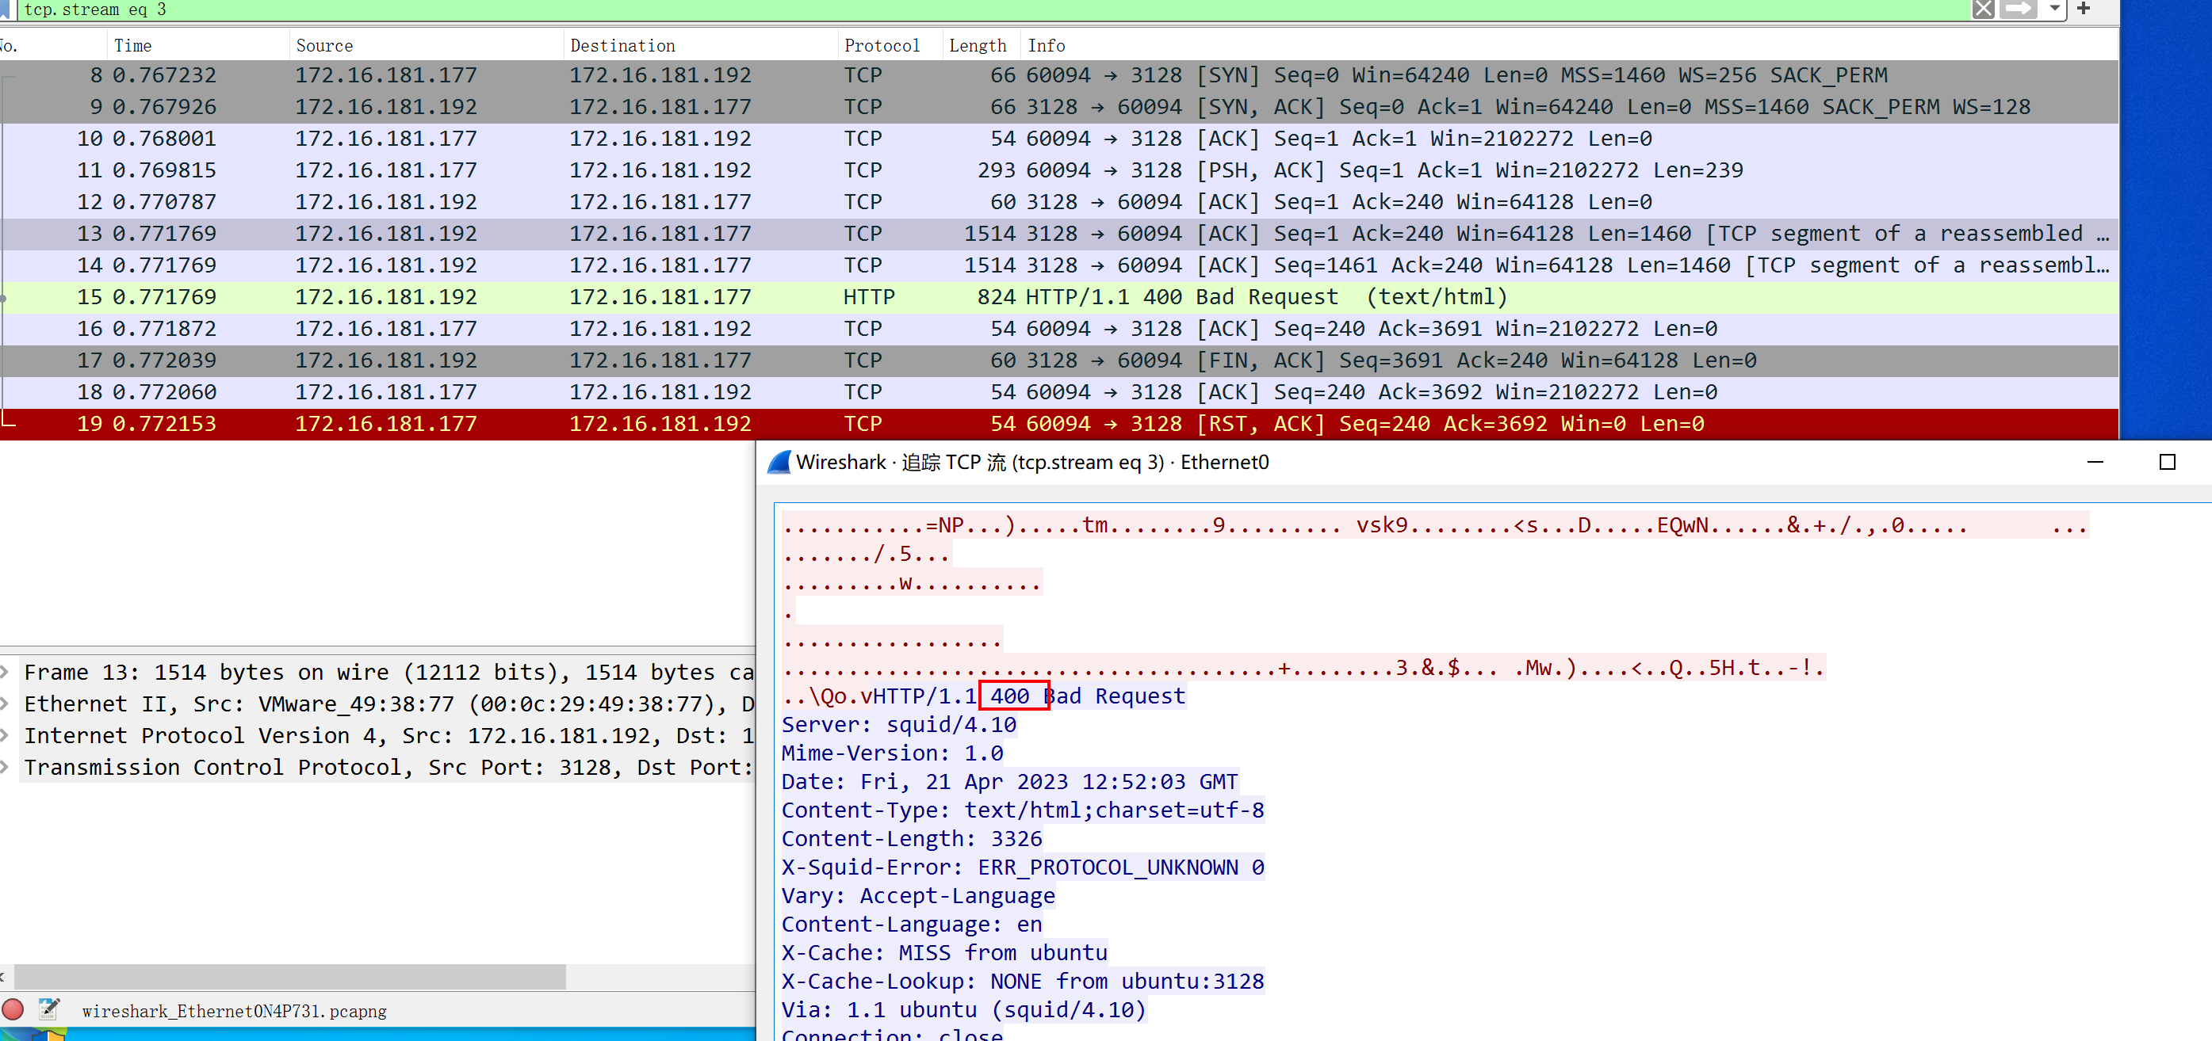Sort packets by the Source column header
The image size is (2212, 1041).
[x=324, y=45]
